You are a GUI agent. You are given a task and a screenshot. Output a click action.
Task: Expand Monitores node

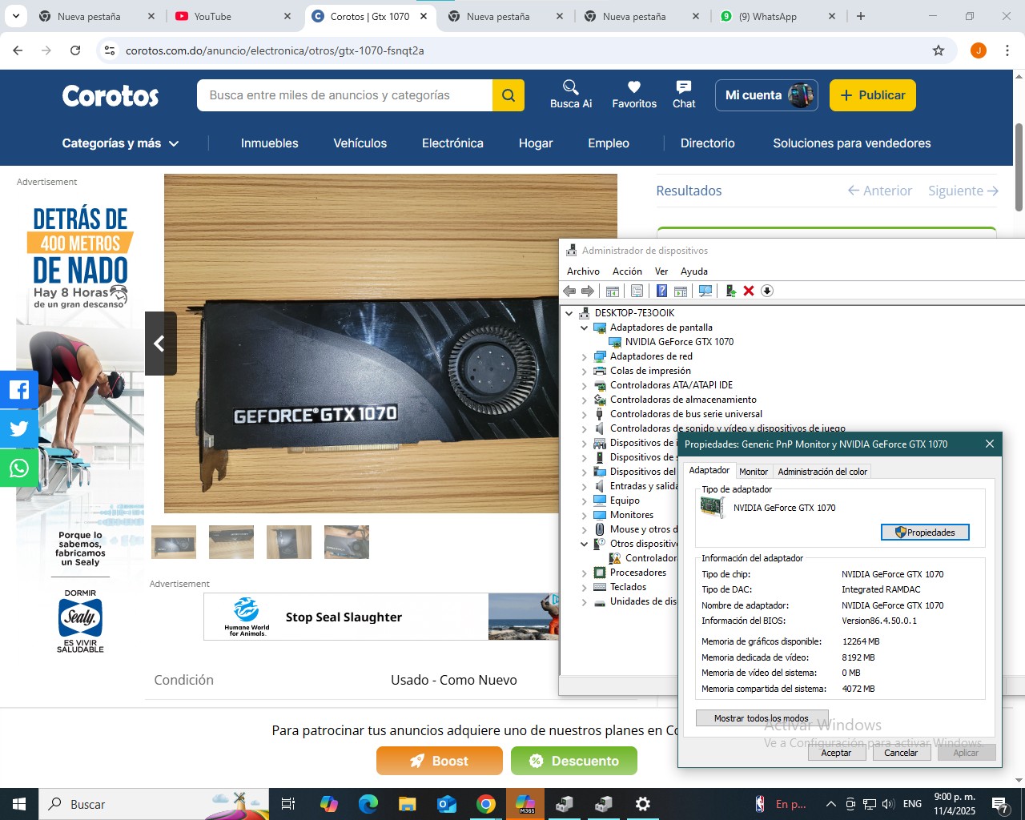tap(584, 516)
